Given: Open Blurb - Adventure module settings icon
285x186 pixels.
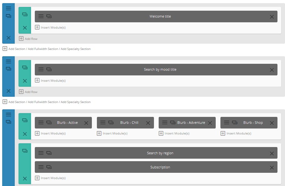Looking at the screenshot, I should tap(165, 123).
